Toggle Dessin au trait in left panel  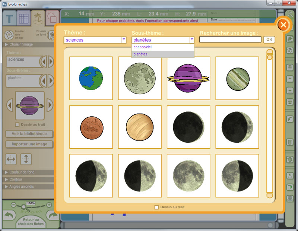(x=17, y=124)
